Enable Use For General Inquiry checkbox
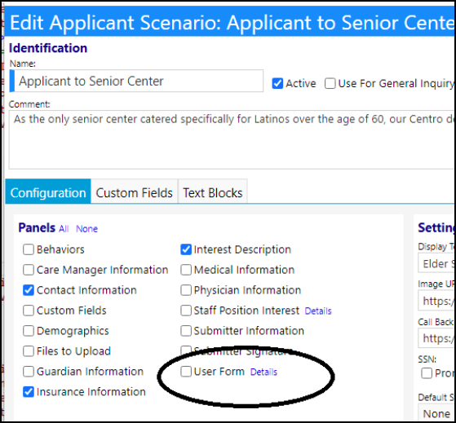Screen dimensions: 456x423 click(x=330, y=84)
